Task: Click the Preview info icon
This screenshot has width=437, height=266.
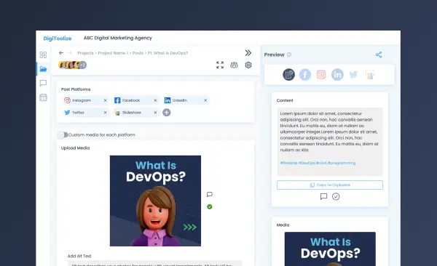Action: point(289,55)
